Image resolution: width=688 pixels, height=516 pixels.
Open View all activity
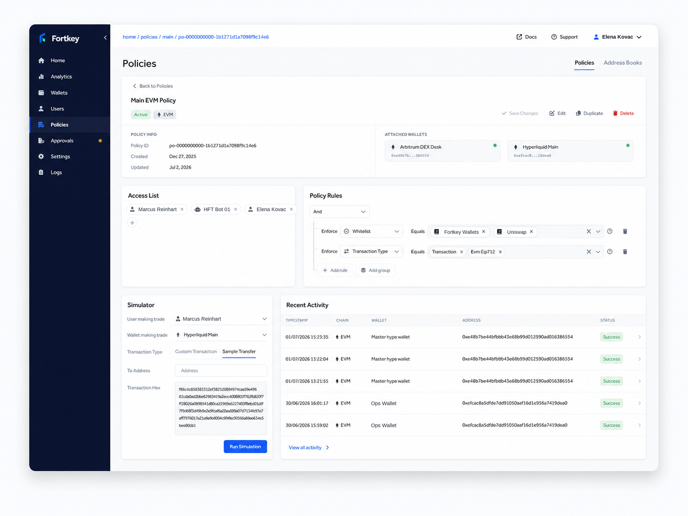pyautogui.click(x=309, y=448)
